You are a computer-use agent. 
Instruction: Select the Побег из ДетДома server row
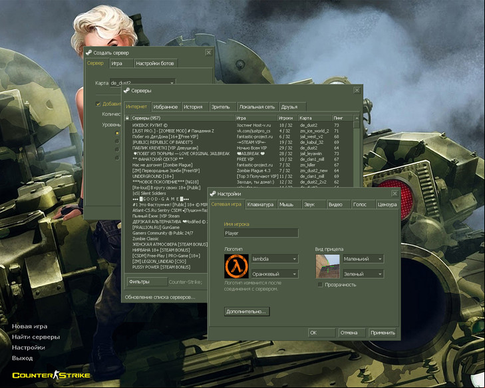coord(239,136)
